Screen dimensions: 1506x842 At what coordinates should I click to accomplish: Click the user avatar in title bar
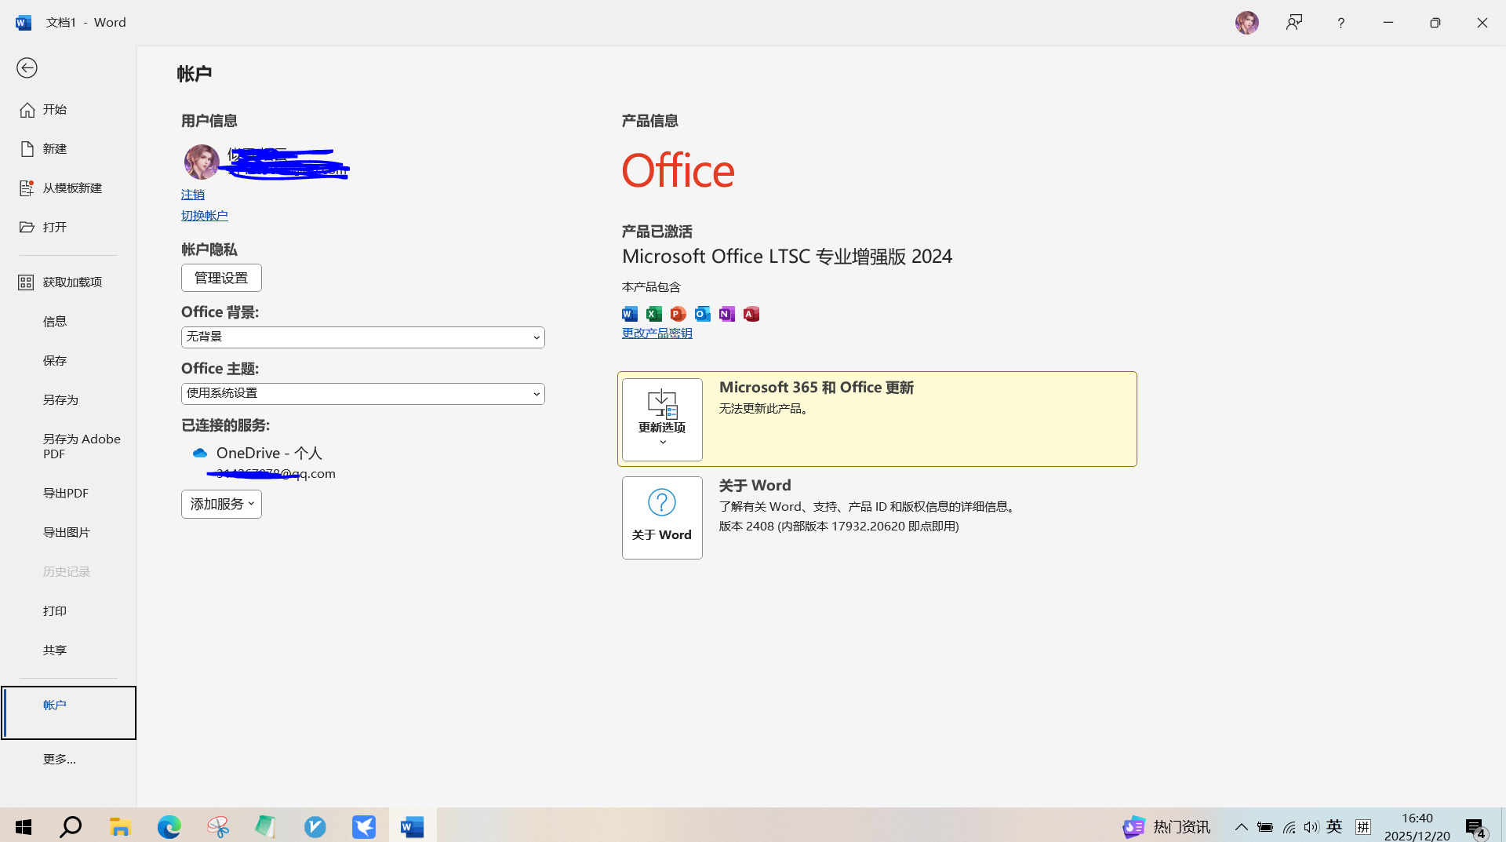(x=1246, y=23)
